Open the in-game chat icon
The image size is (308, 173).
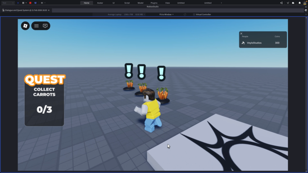point(45,25)
